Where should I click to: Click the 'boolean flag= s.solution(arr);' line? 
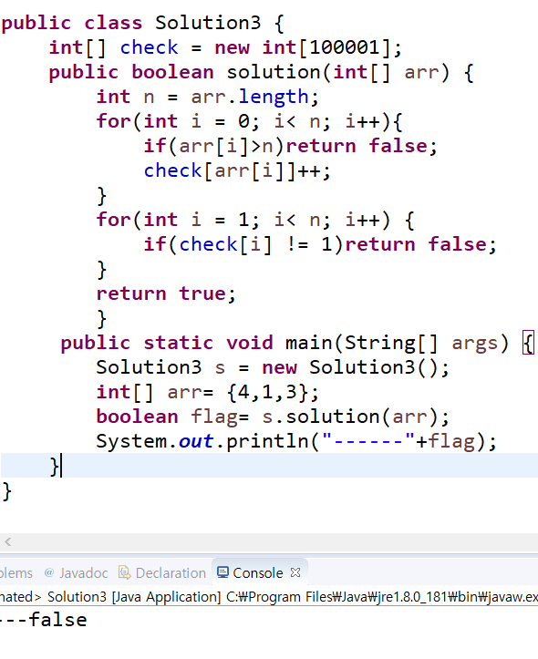point(274,417)
